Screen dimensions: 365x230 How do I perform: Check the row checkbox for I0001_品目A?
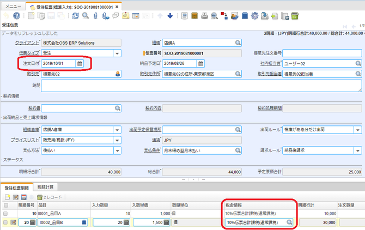click(5, 214)
